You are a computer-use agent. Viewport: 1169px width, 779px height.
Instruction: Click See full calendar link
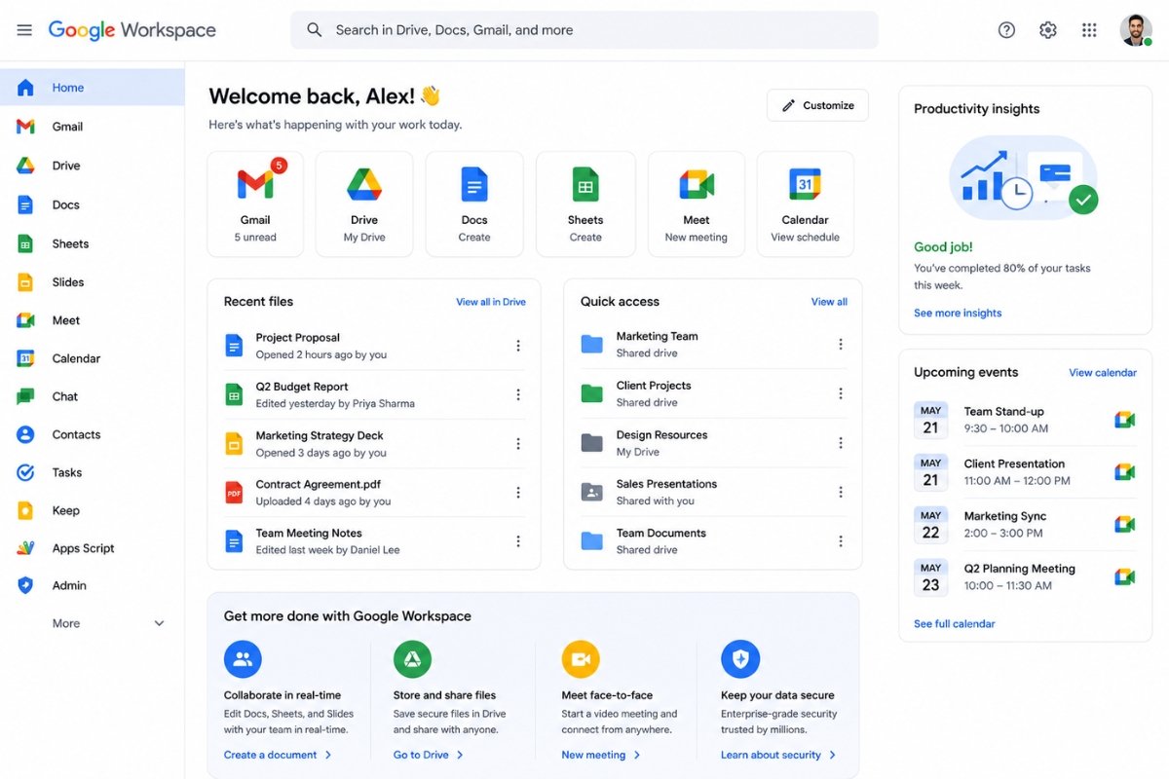point(955,623)
